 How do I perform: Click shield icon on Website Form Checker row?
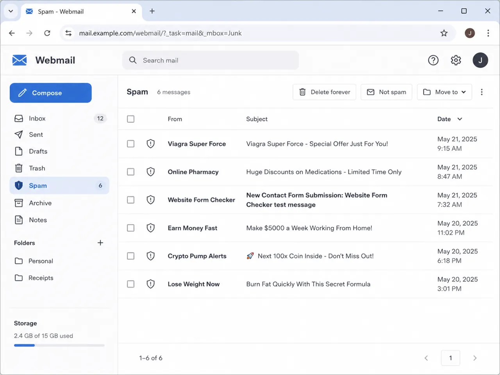click(x=150, y=200)
